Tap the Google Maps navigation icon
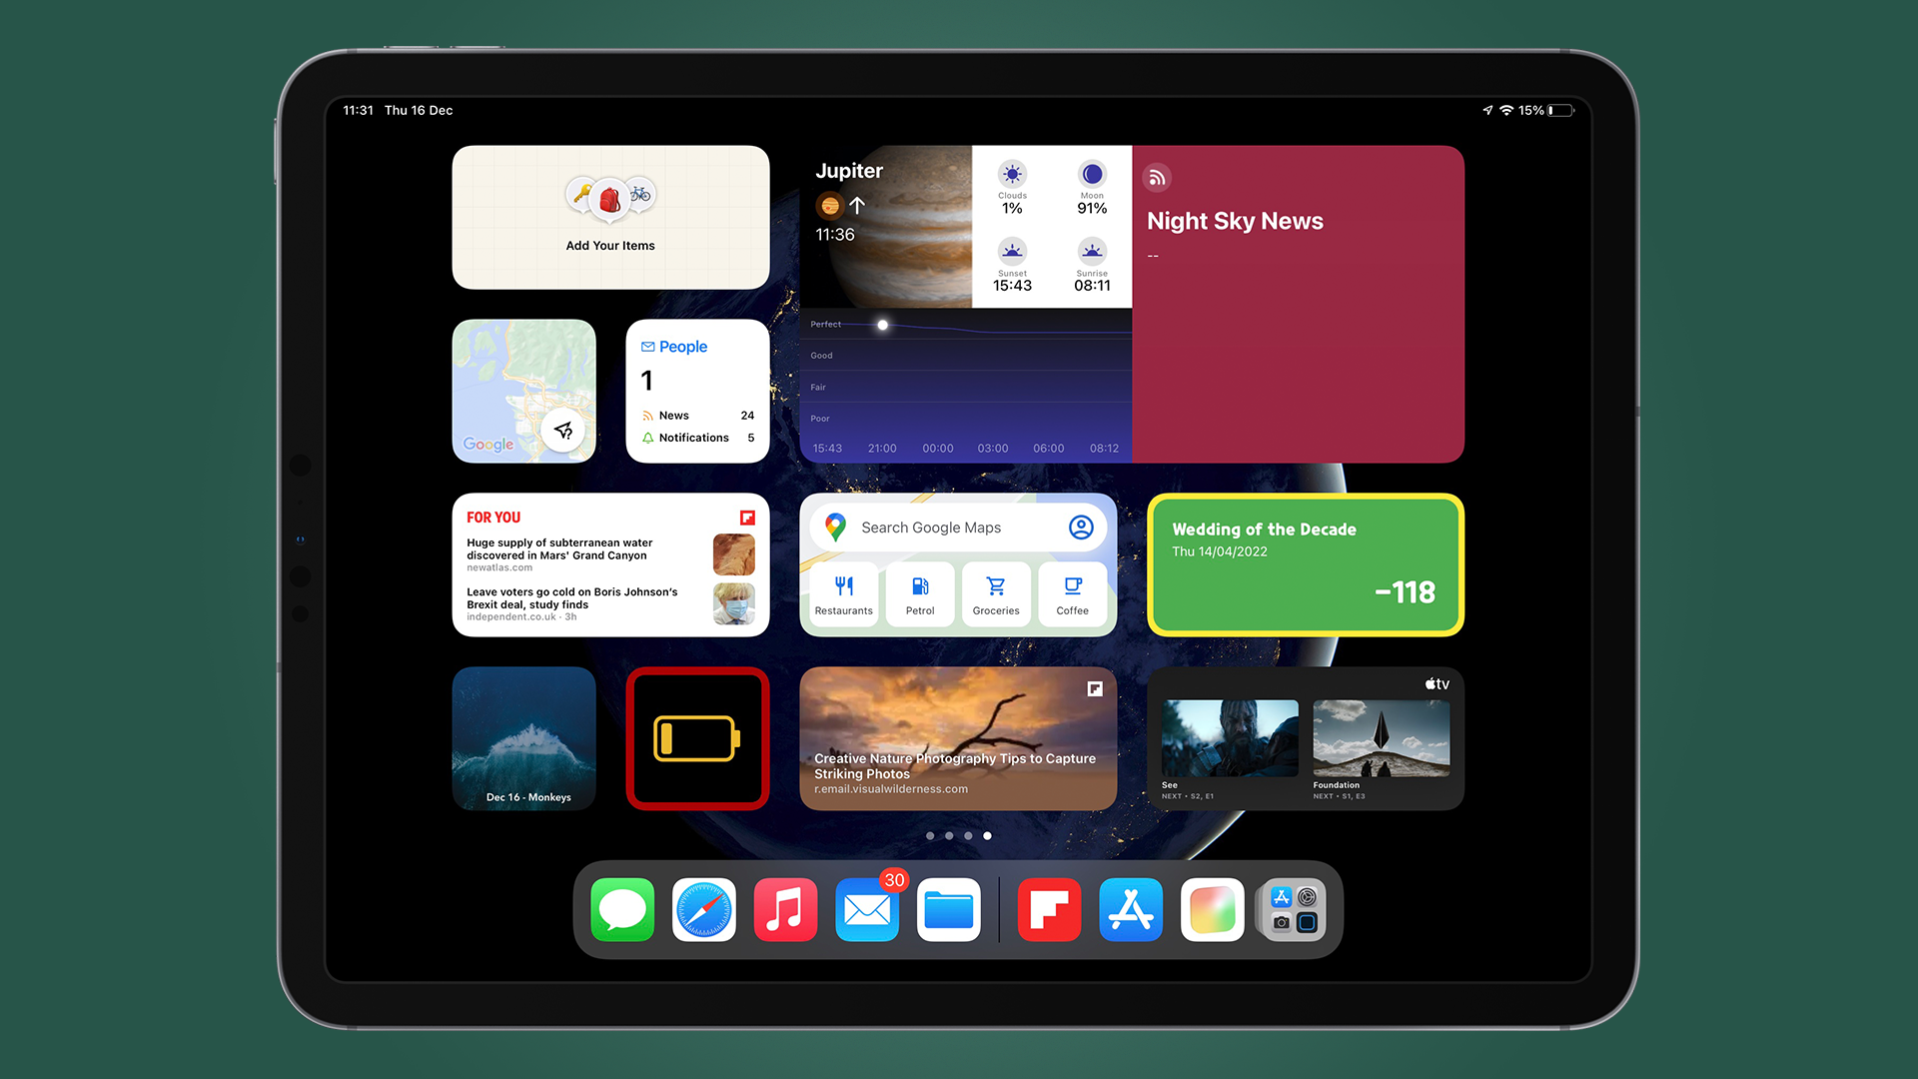Screen dimensions: 1918x1079 pyautogui.click(x=559, y=430)
